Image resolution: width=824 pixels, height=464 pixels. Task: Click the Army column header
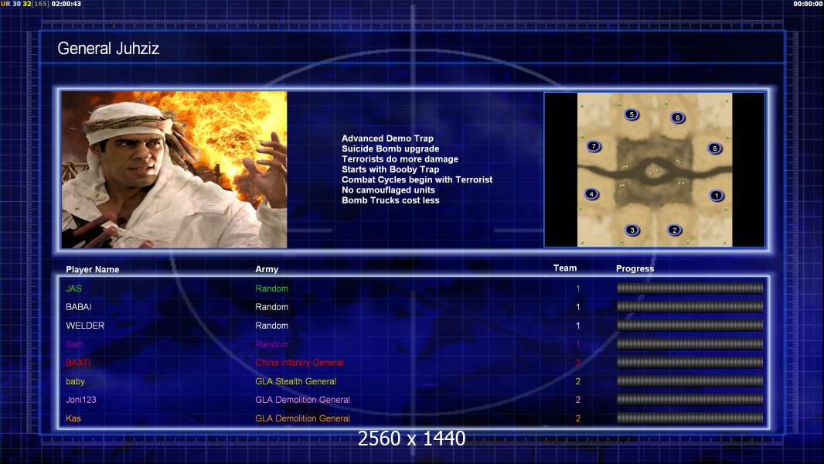(x=267, y=269)
